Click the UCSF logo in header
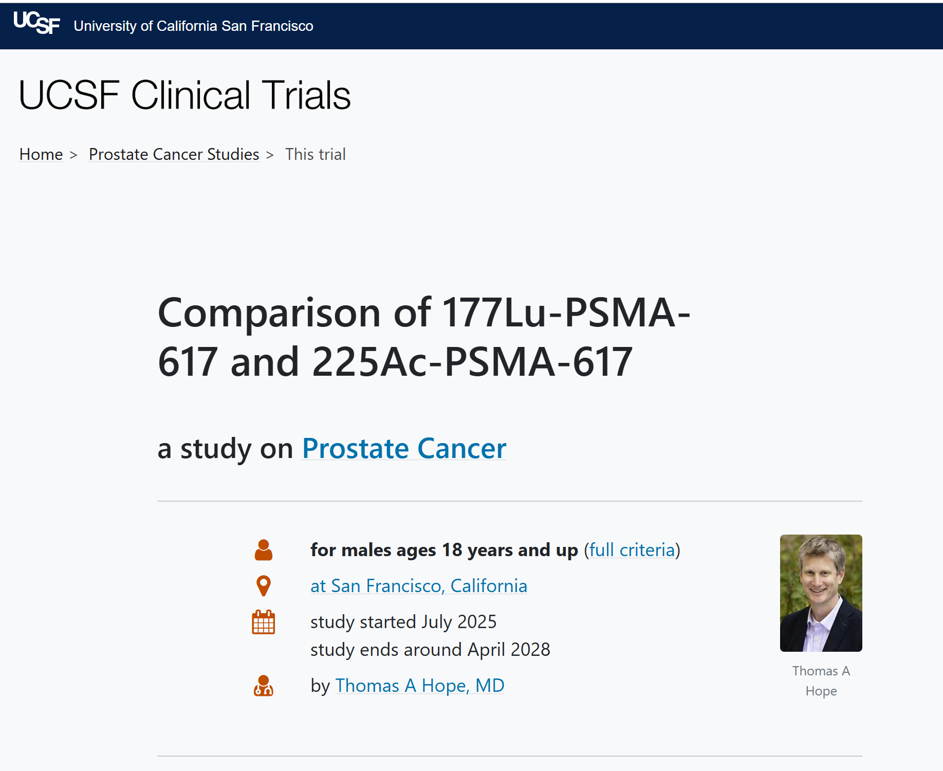The width and height of the screenshot is (943, 771). pos(36,23)
